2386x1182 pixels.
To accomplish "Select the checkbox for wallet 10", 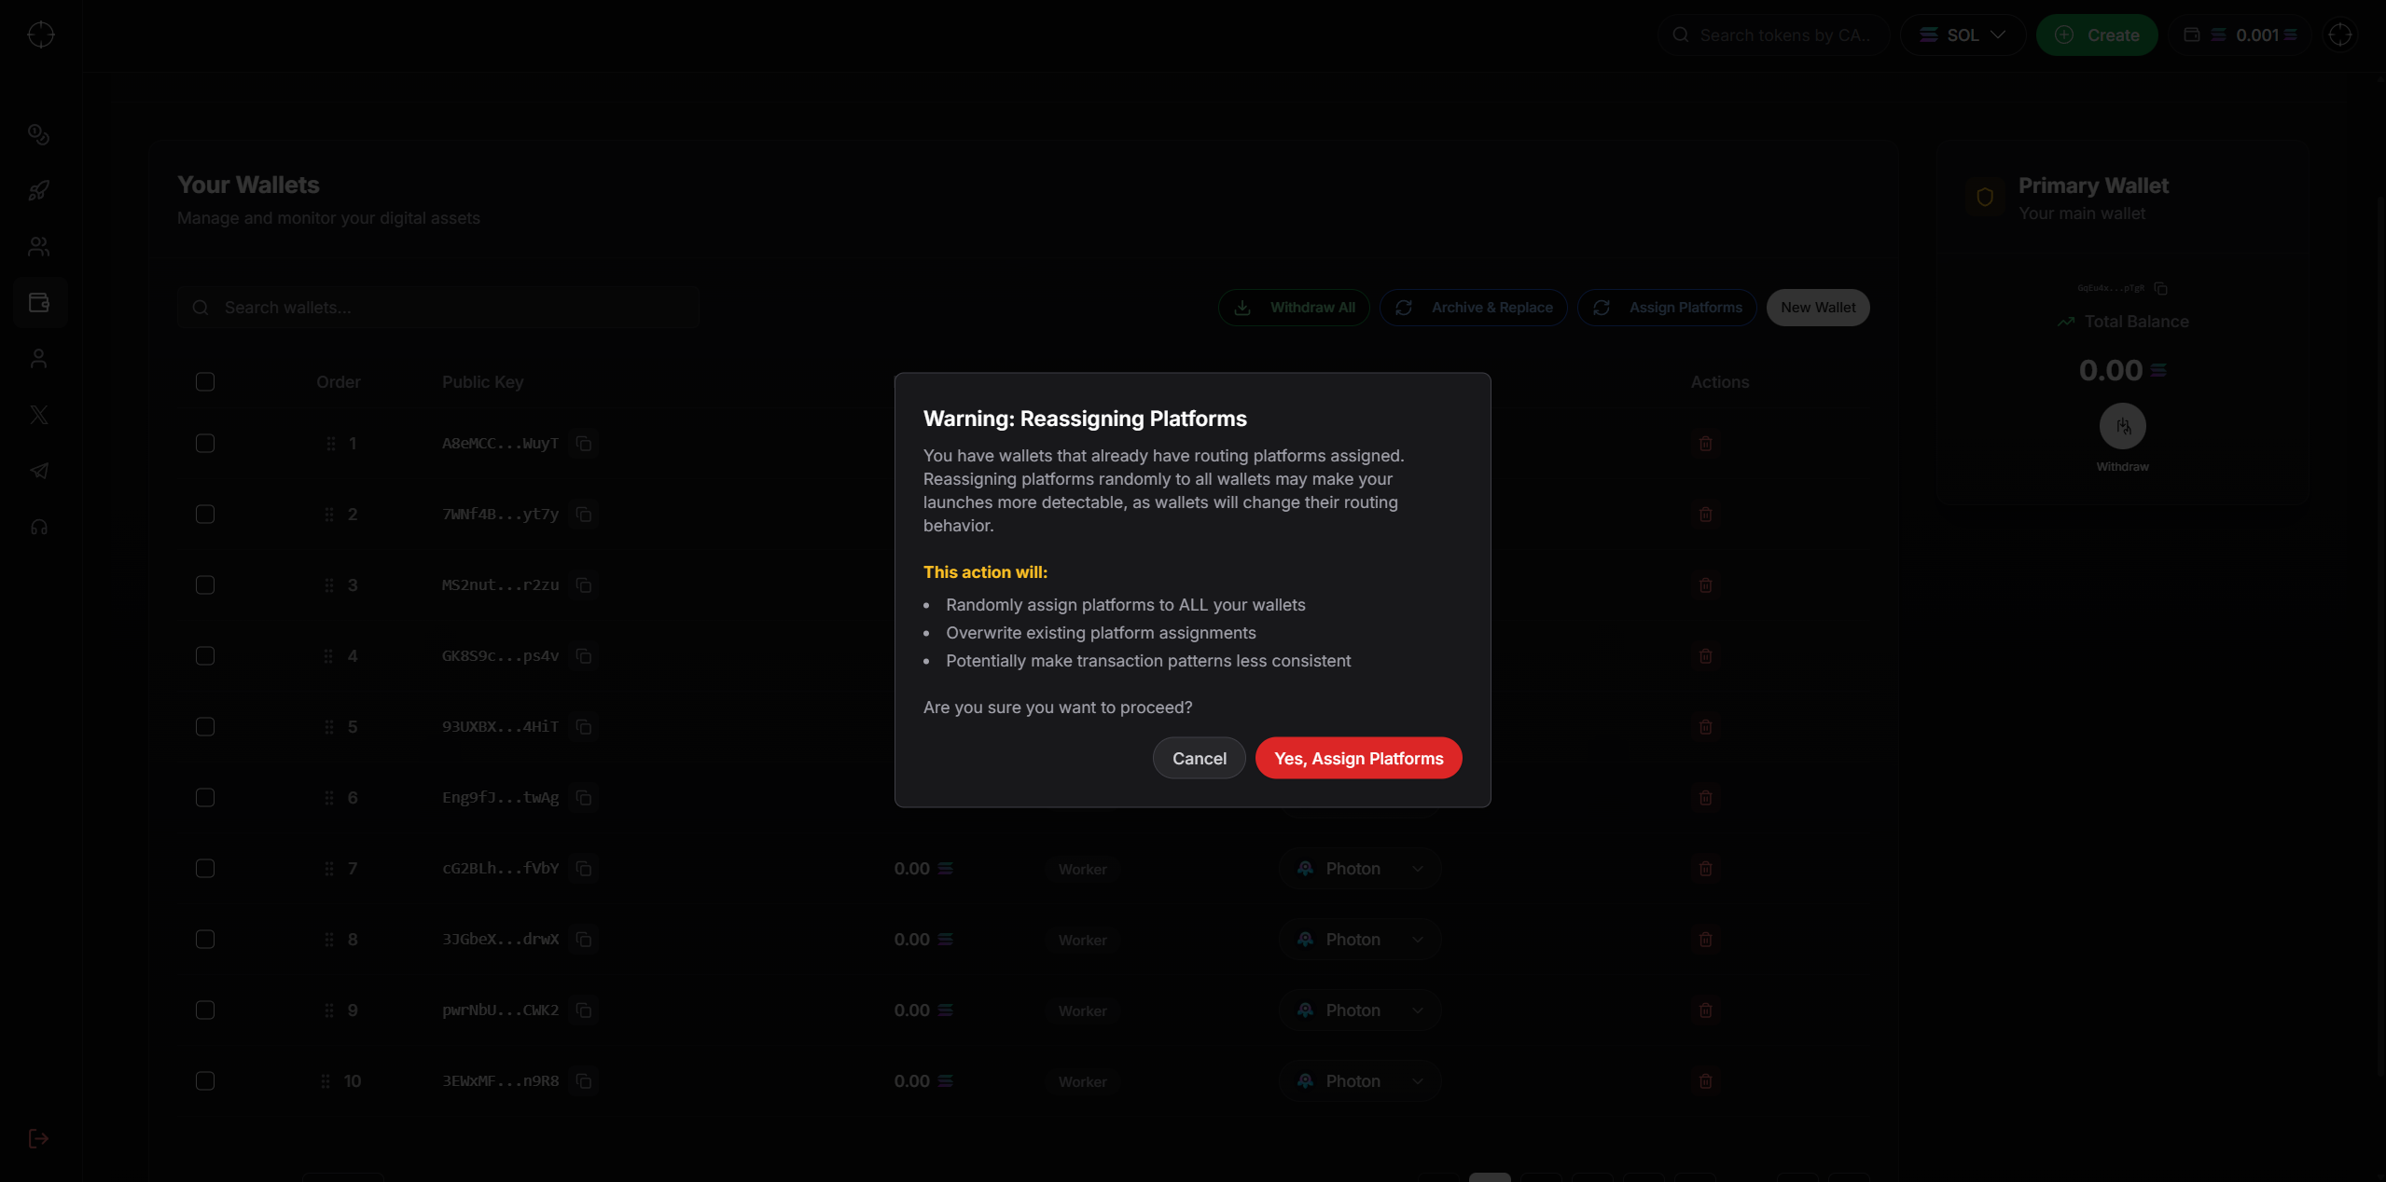I will [x=205, y=1081].
